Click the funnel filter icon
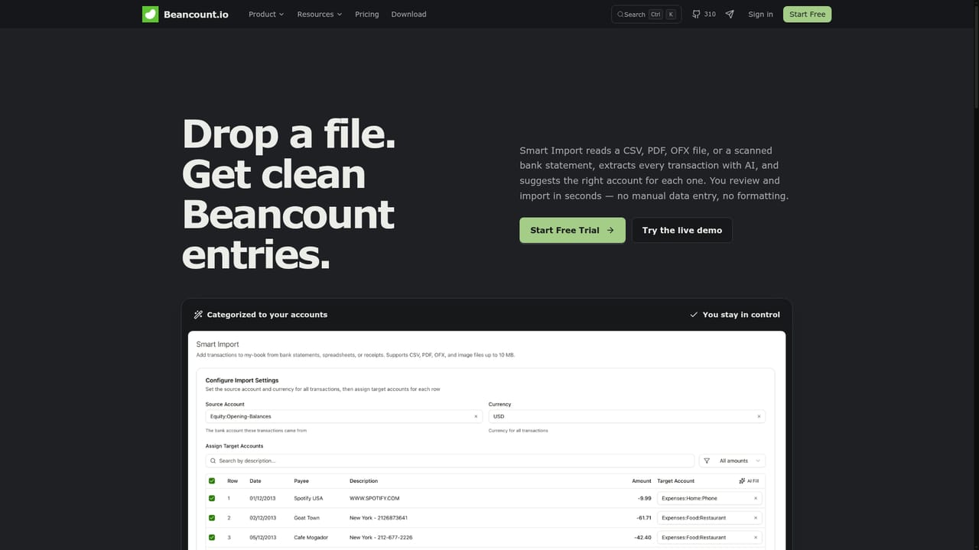 click(707, 461)
